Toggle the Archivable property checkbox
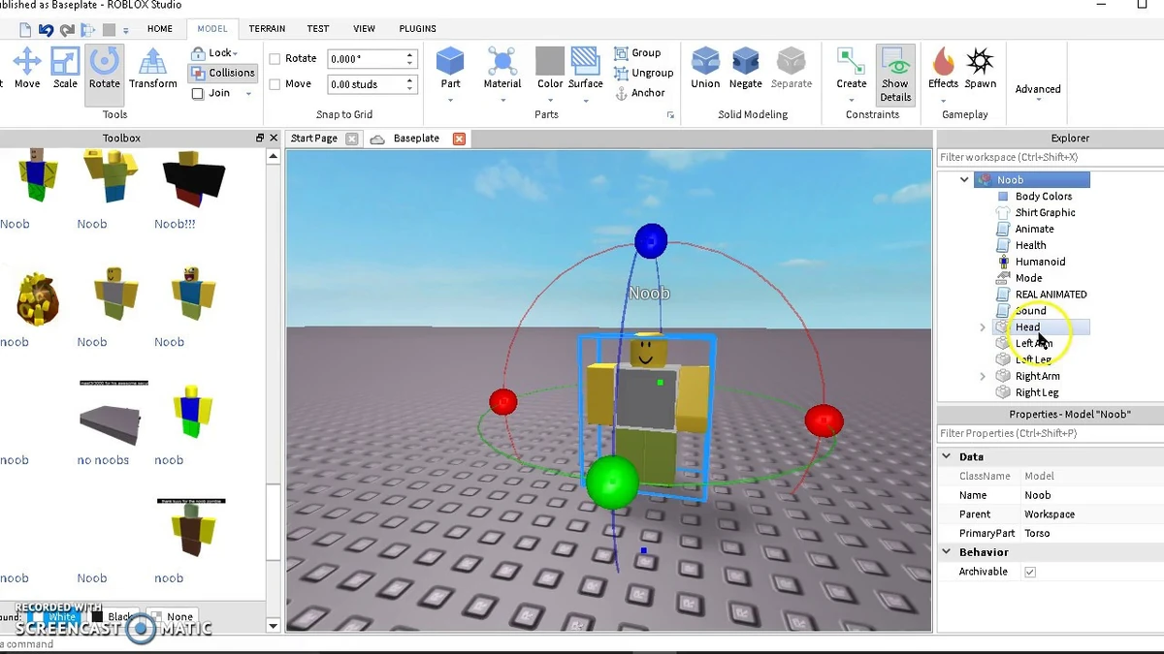This screenshot has width=1164, height=654. [1029, 572]
